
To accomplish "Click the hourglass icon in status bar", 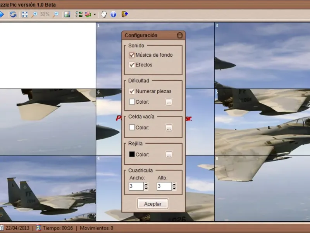I will pos(38,228).
